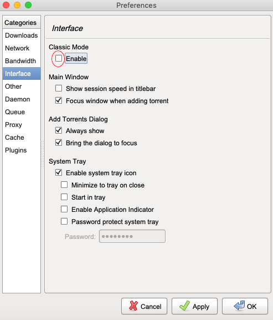Click the red X Cancel icon
Image resolution: width=273 pixels, height=320 pixels.
click(133, 306)
